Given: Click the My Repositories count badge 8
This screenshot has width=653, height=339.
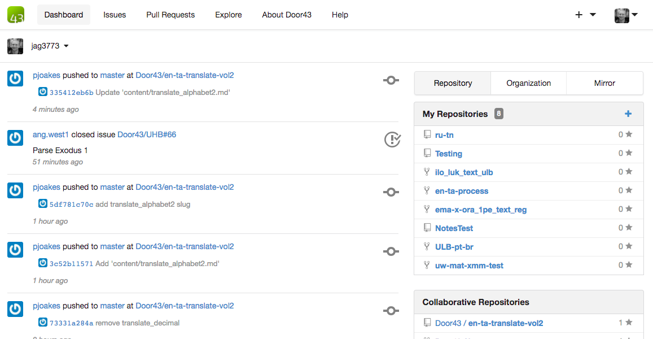Looking at the screenshot, I should coord(498,114).
